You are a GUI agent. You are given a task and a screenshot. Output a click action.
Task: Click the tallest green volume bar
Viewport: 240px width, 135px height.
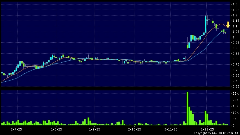[x=187, y=108]
